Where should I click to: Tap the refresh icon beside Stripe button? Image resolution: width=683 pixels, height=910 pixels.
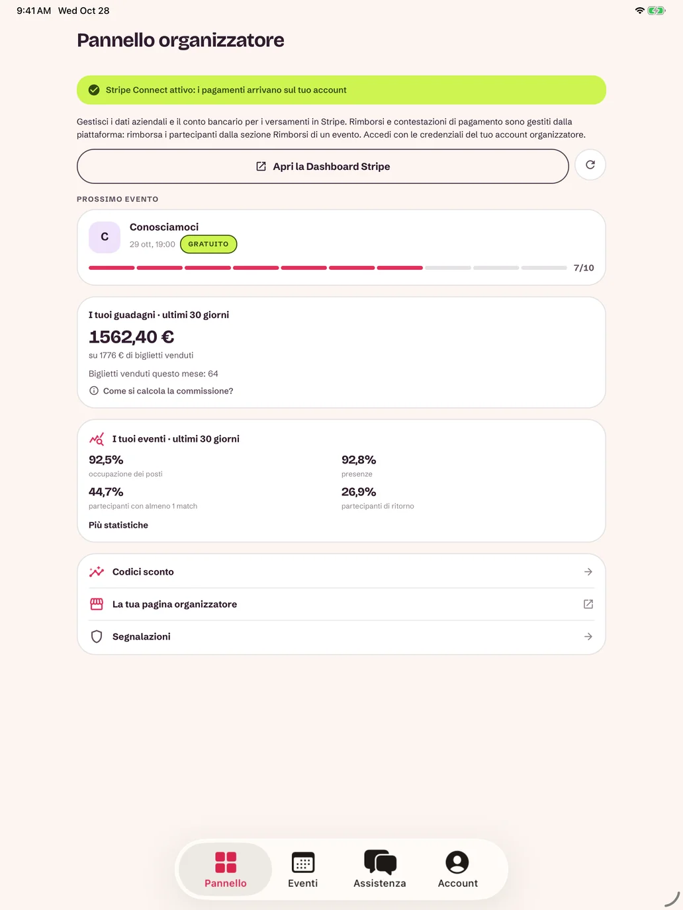point(590,165)
